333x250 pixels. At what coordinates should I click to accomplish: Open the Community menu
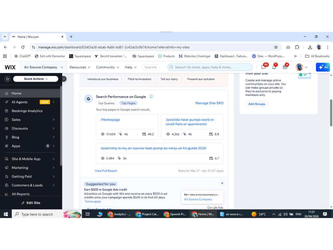[108, 67]
